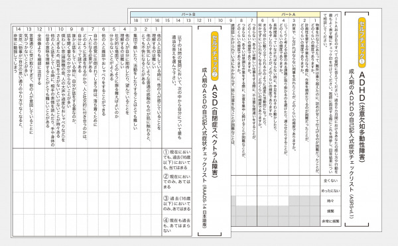Click the めったにない row label

pos(330,191)
